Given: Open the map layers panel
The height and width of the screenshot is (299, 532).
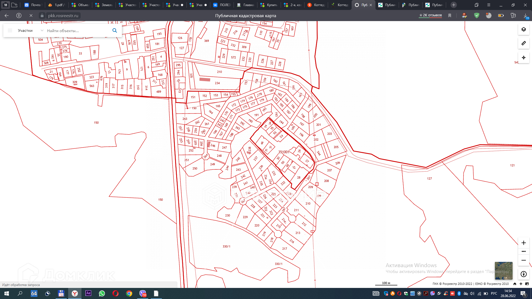Looking at the screenshot, I should [x=523, y=29].
